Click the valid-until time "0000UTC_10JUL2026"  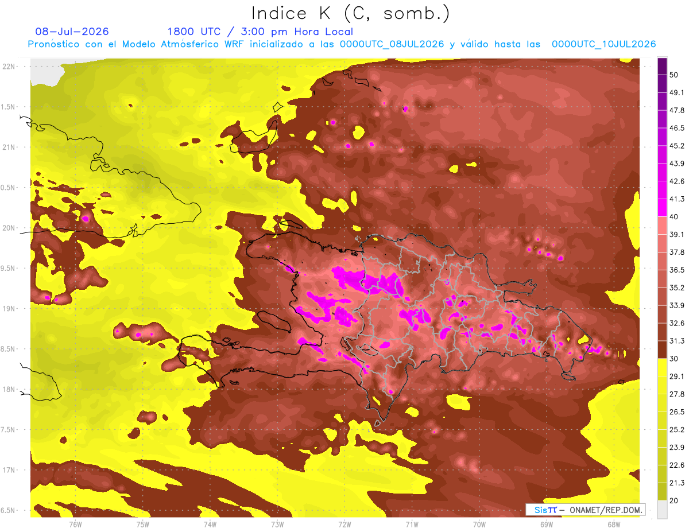tap(604, 44)
